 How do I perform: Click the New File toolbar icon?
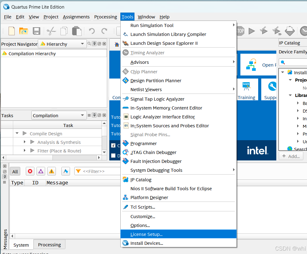[12, 31]
